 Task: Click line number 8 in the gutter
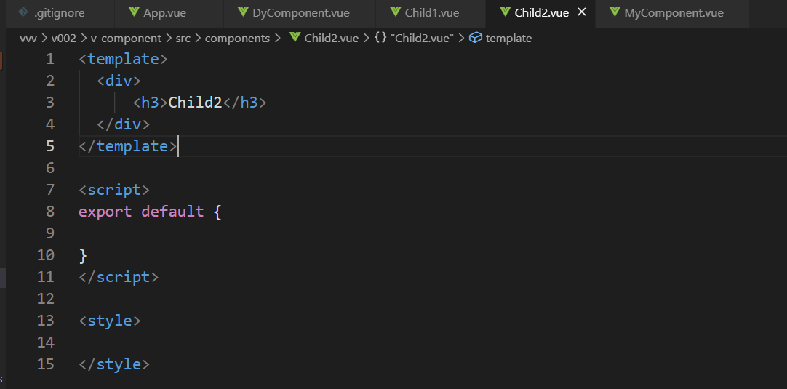49,212
